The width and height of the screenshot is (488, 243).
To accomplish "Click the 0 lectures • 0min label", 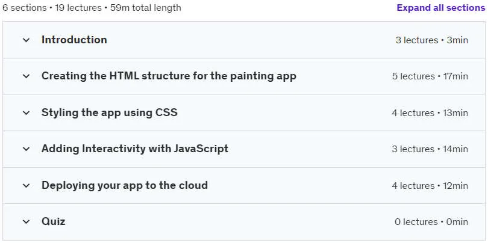I will [431, 222].
